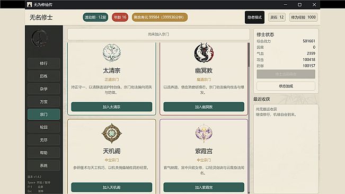Click the 正道宗门 label under 太清宗
Image resolution: width=345 pixels, height=194 pixels.
[x=111, y=80]
